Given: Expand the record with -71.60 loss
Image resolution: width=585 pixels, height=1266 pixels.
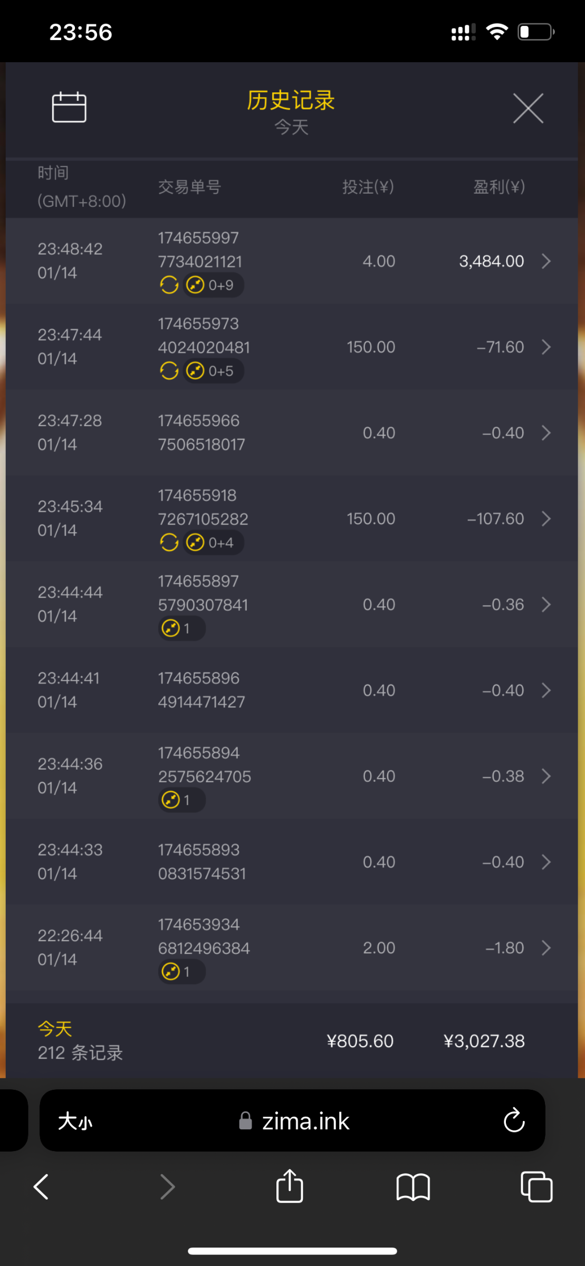Looking at the screenshot, I should 546,347.
